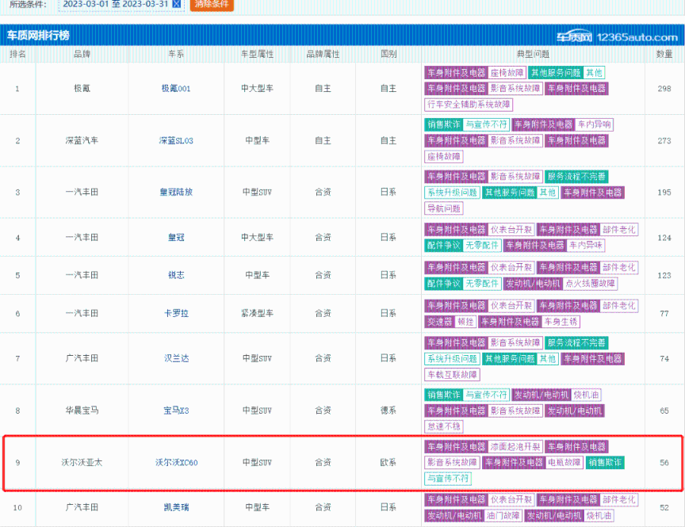This screenshot has width=685, height=527.
Task: Select the 排名 column header
Action: [x=17, y=54]
